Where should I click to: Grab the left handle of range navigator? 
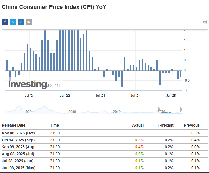pos(160,109)
